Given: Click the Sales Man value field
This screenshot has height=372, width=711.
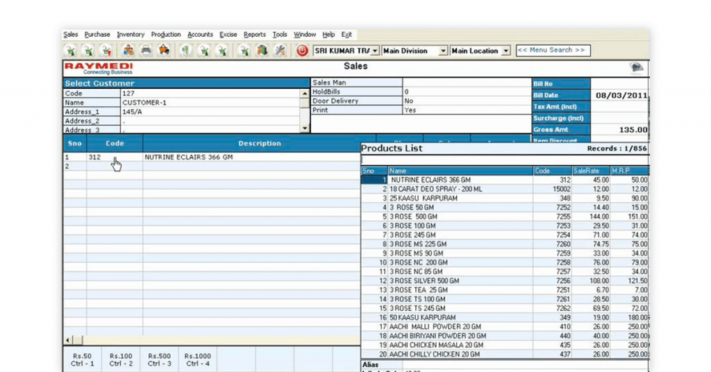Looking at the screenshot, I should click(467, 82).
